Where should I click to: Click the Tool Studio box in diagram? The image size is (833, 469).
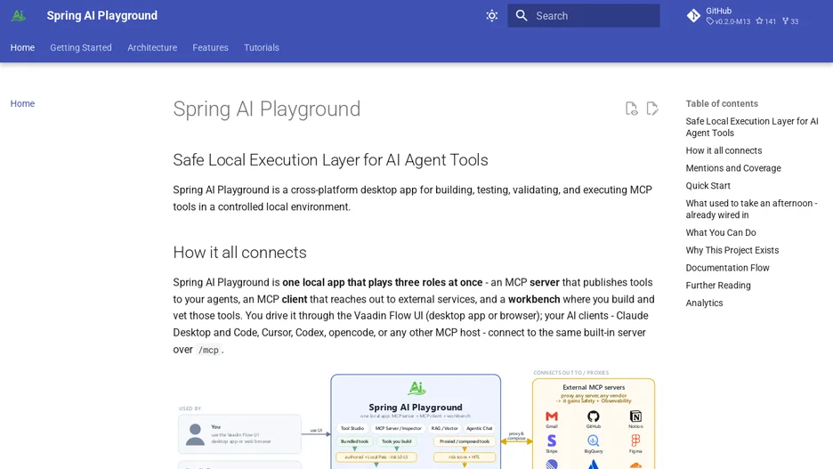coord(352,428)
